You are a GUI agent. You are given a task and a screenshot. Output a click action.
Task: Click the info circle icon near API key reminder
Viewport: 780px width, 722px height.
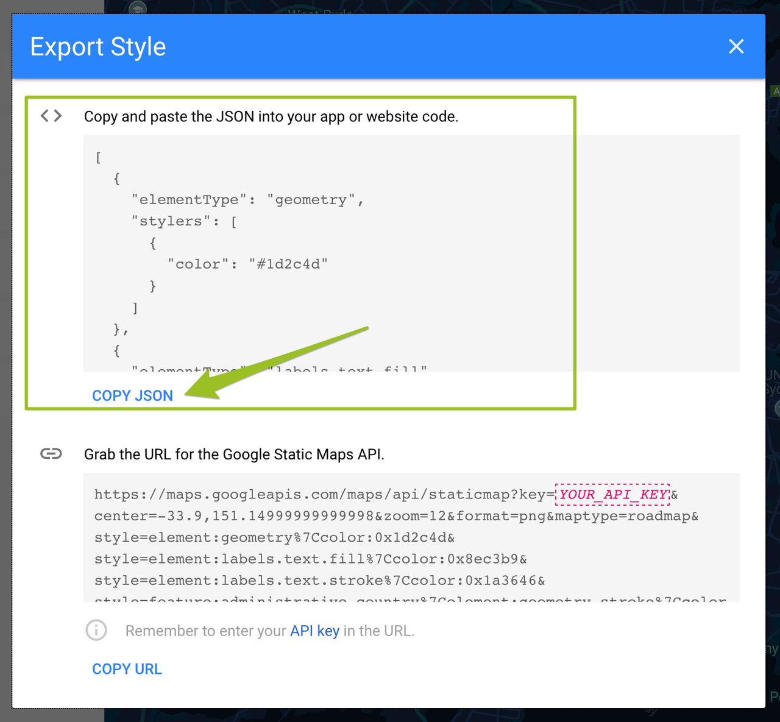(x=96, y=631)
